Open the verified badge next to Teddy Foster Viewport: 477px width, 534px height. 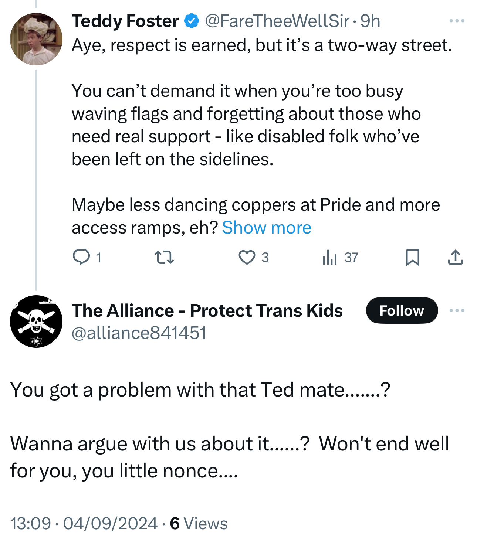tap(192, 21)
